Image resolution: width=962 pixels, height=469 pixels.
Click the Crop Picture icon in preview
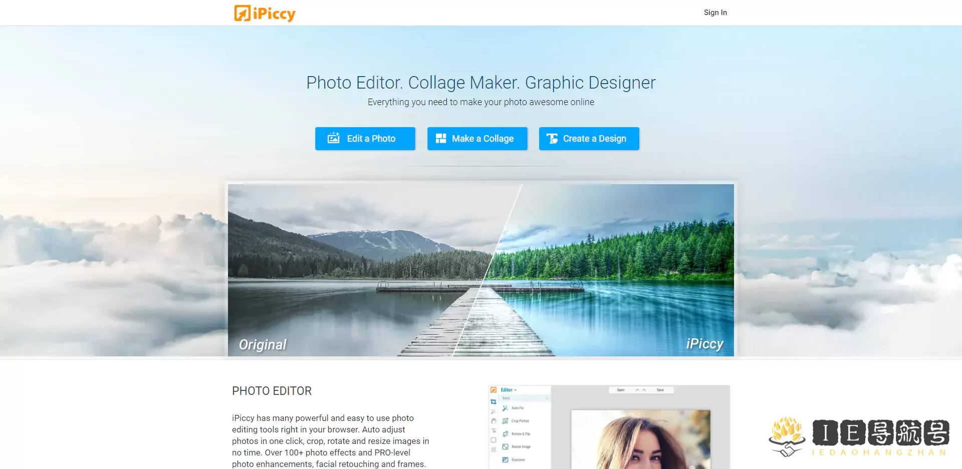[505, 421]
